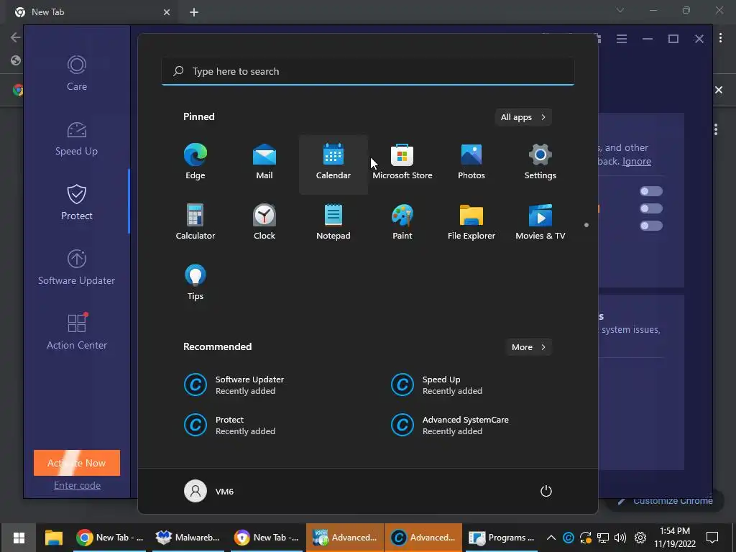Switch to Advanced SystemCare taskbar item

click(x=423, y=538)
